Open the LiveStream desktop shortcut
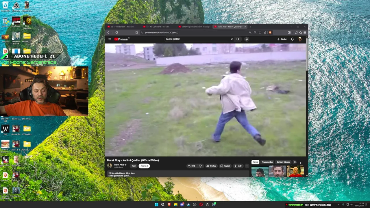 tap(16, 22)
